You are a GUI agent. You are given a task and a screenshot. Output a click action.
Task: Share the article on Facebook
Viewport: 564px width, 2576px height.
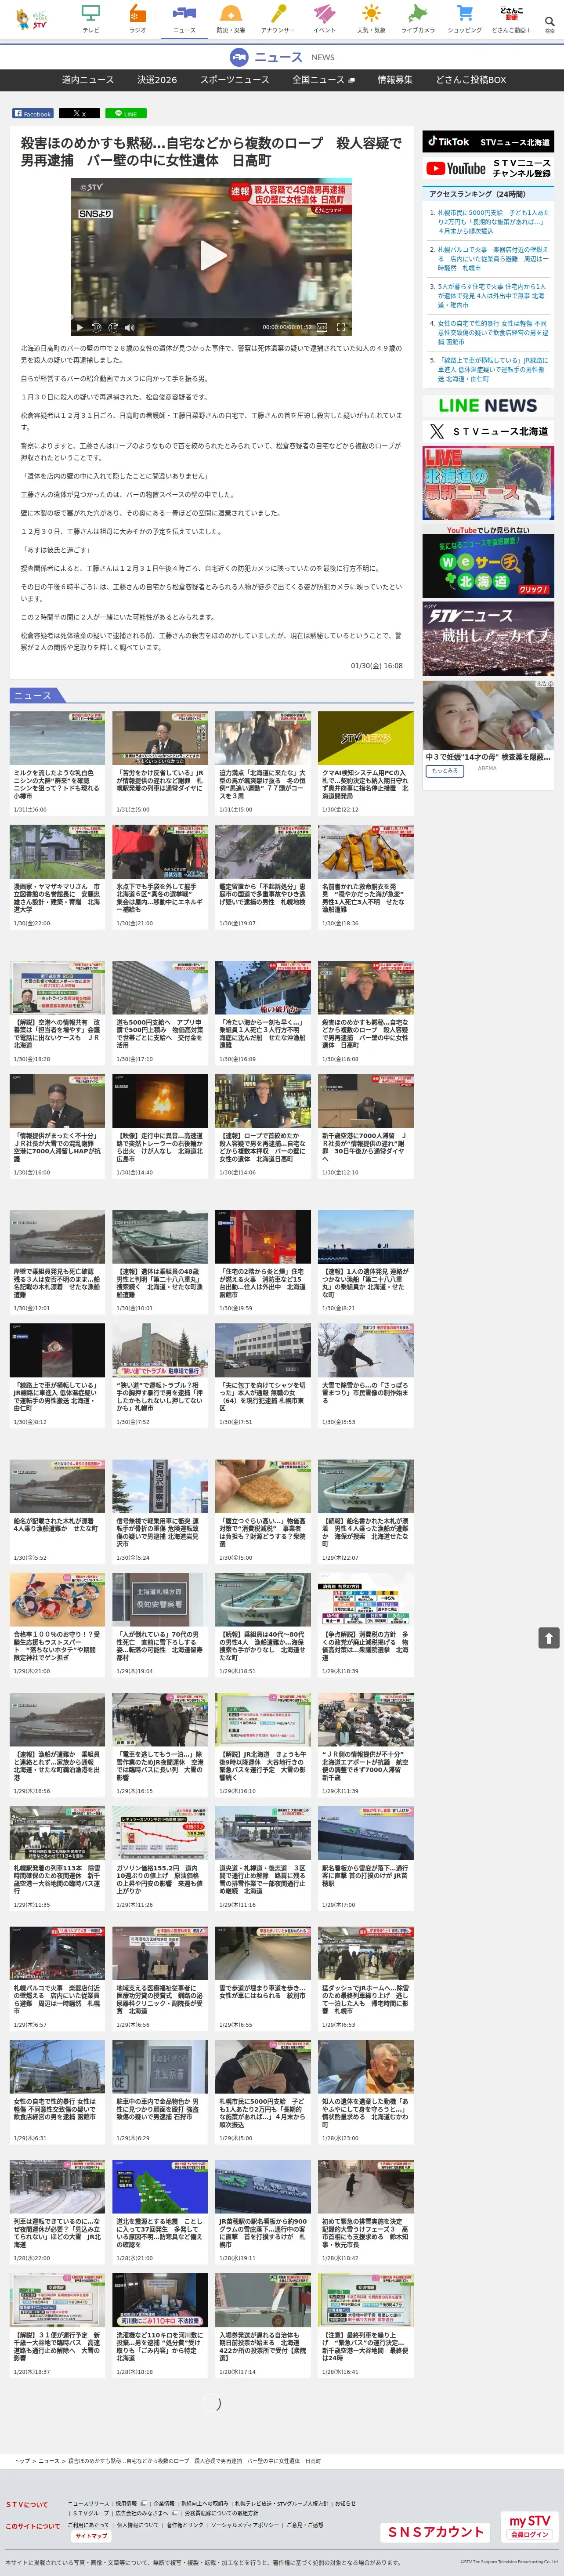click(x=33, y=114)
